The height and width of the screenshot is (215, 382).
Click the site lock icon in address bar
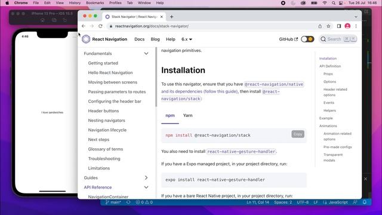[x=111, y=26]
